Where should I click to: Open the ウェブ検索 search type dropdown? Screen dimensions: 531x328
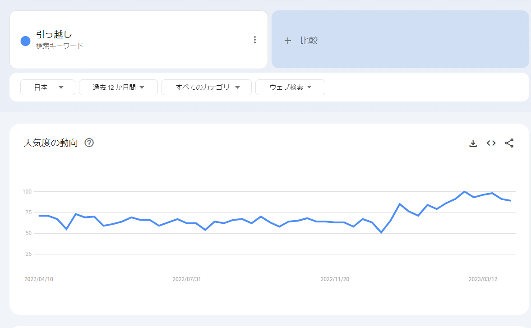(x=290, y=88)
